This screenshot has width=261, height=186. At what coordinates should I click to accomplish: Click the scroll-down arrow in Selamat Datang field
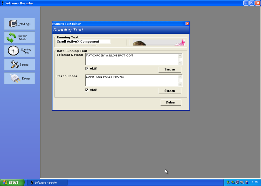click(180, 63)
